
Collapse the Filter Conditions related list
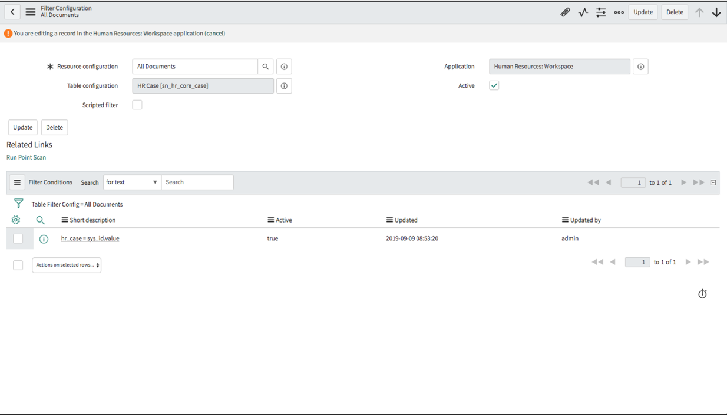713,182
